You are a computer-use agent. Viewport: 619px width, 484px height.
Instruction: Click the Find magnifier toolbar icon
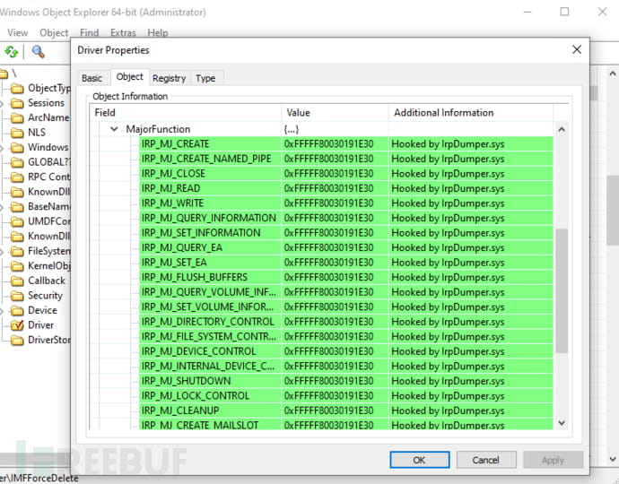(x=39, y=52)
